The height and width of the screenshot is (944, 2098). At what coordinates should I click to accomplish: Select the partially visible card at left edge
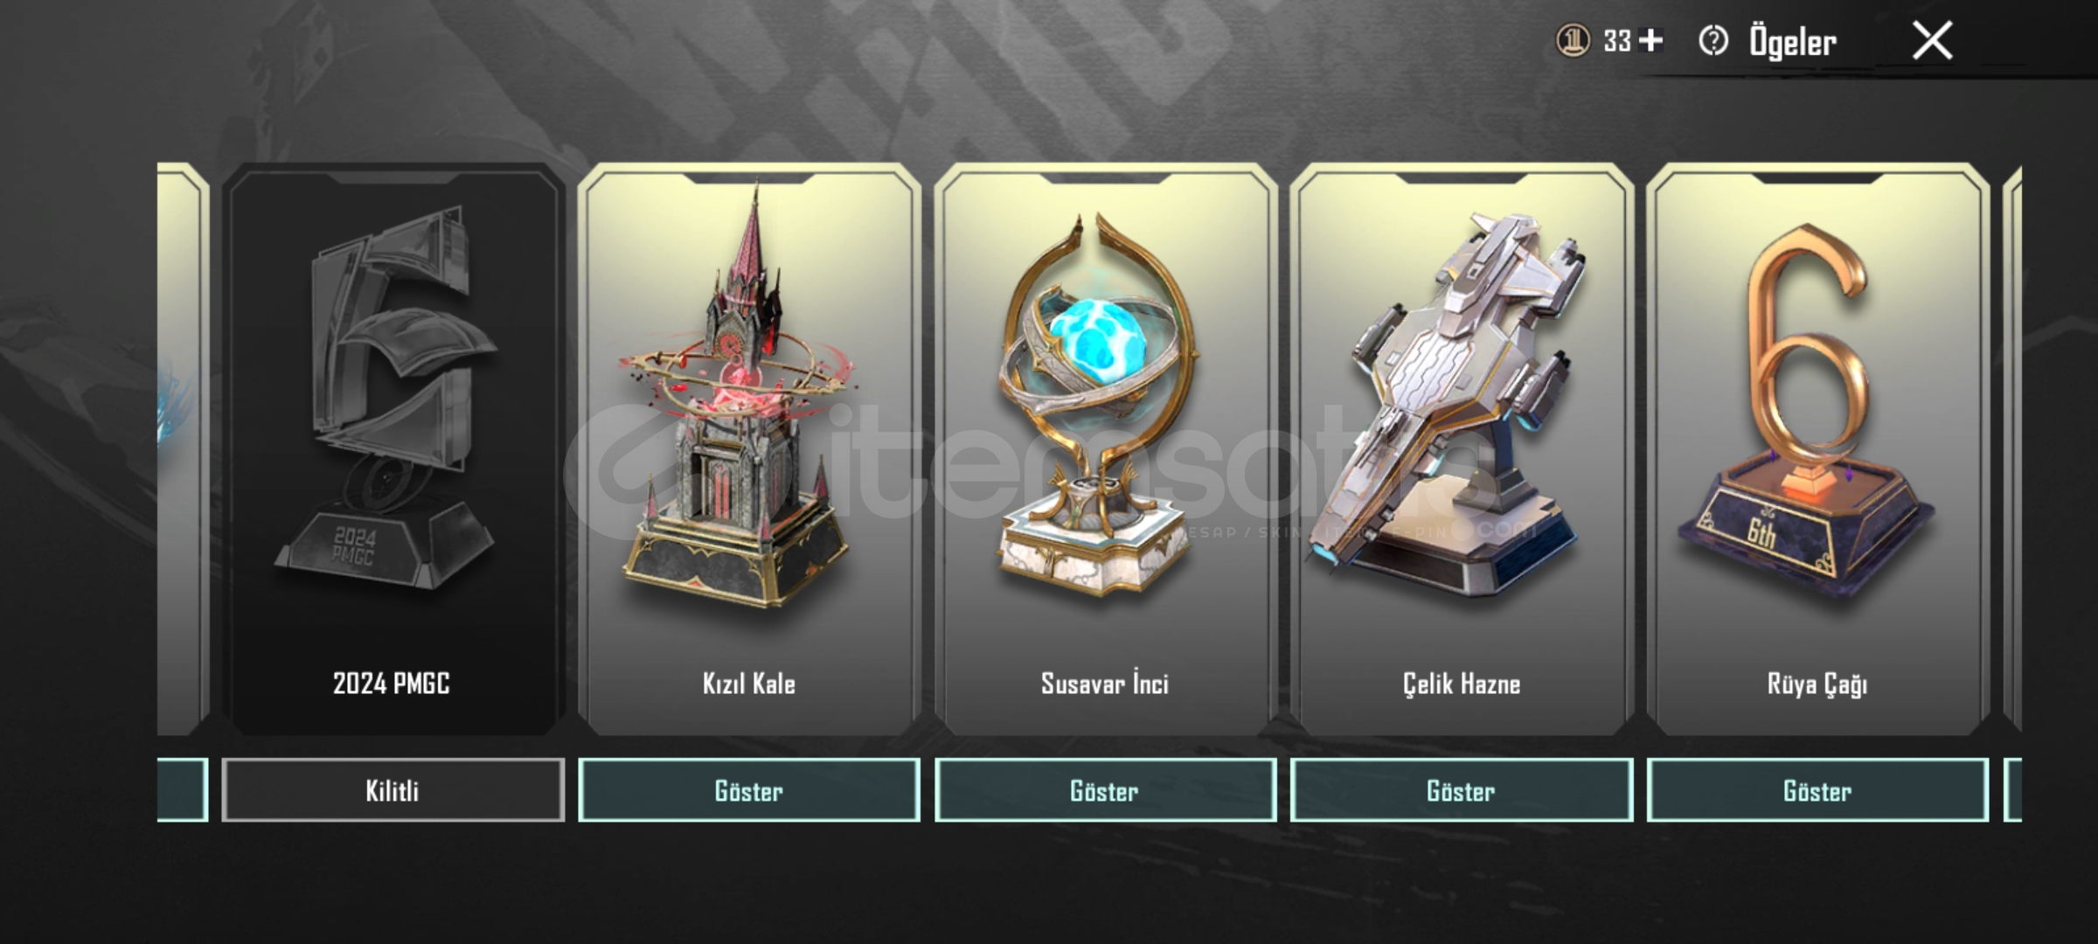(183, 449)
